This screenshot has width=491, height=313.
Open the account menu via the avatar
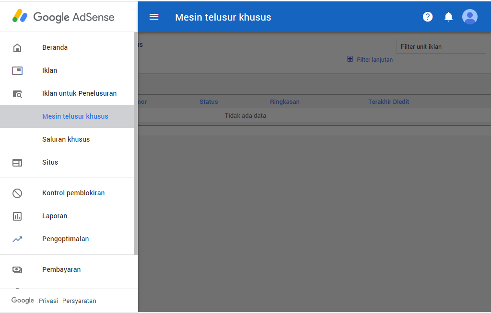(x=470, y=16)
